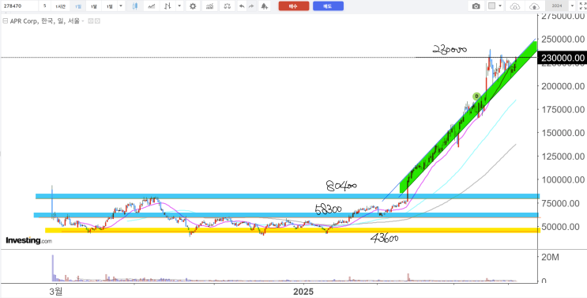Open chart settings gear icon
Screen dimensions: 587x298
(193, 6)
